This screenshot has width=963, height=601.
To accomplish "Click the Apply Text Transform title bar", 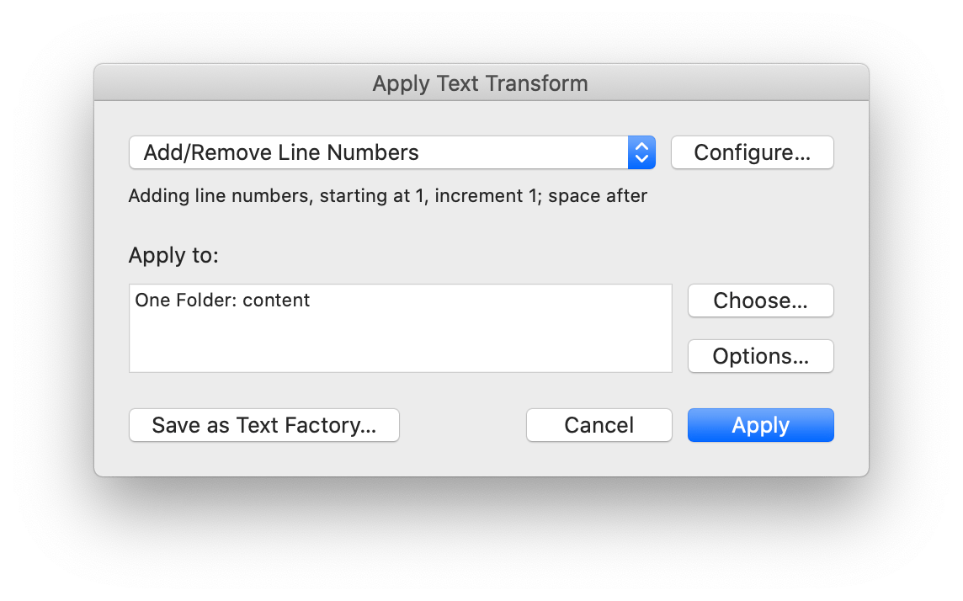I will tap(481, 83).
